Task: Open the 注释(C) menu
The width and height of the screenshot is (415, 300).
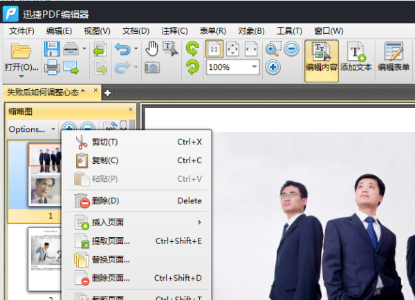Action: (x=174, y=31)
